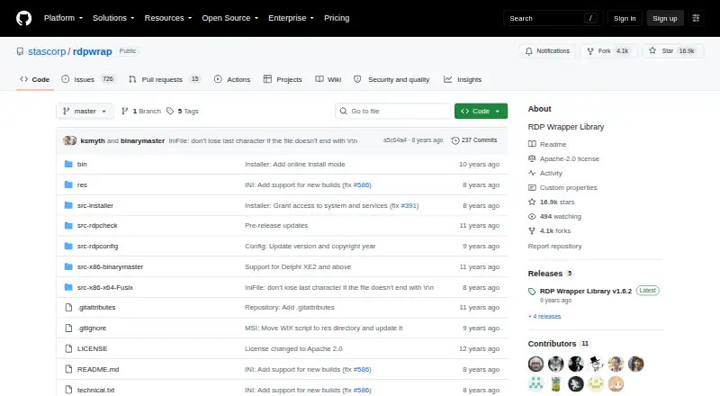Screen dimensions: 720x396
Task: Focus the Go to file field
Action: (393, 112)
